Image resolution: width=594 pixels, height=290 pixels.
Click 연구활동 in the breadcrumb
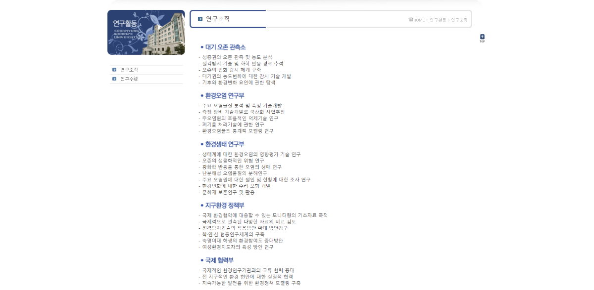point(438,20)
